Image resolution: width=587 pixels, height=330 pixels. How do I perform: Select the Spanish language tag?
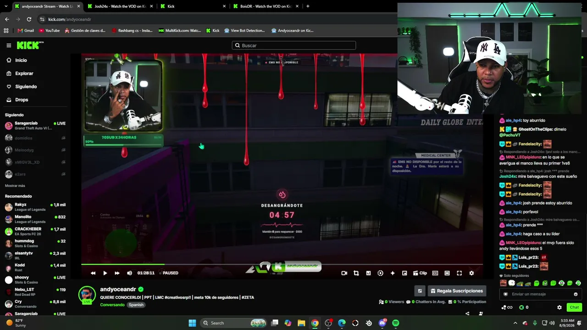point(136,305)
